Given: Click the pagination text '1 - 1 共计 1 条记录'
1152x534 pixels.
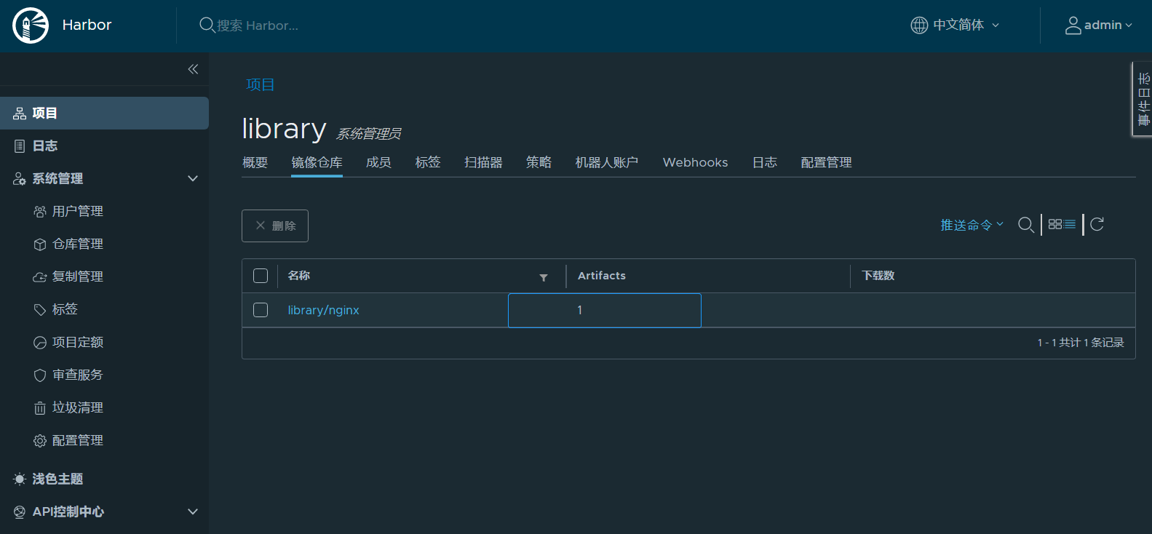Looking at the screenshot, I should tap(1081, 343).
